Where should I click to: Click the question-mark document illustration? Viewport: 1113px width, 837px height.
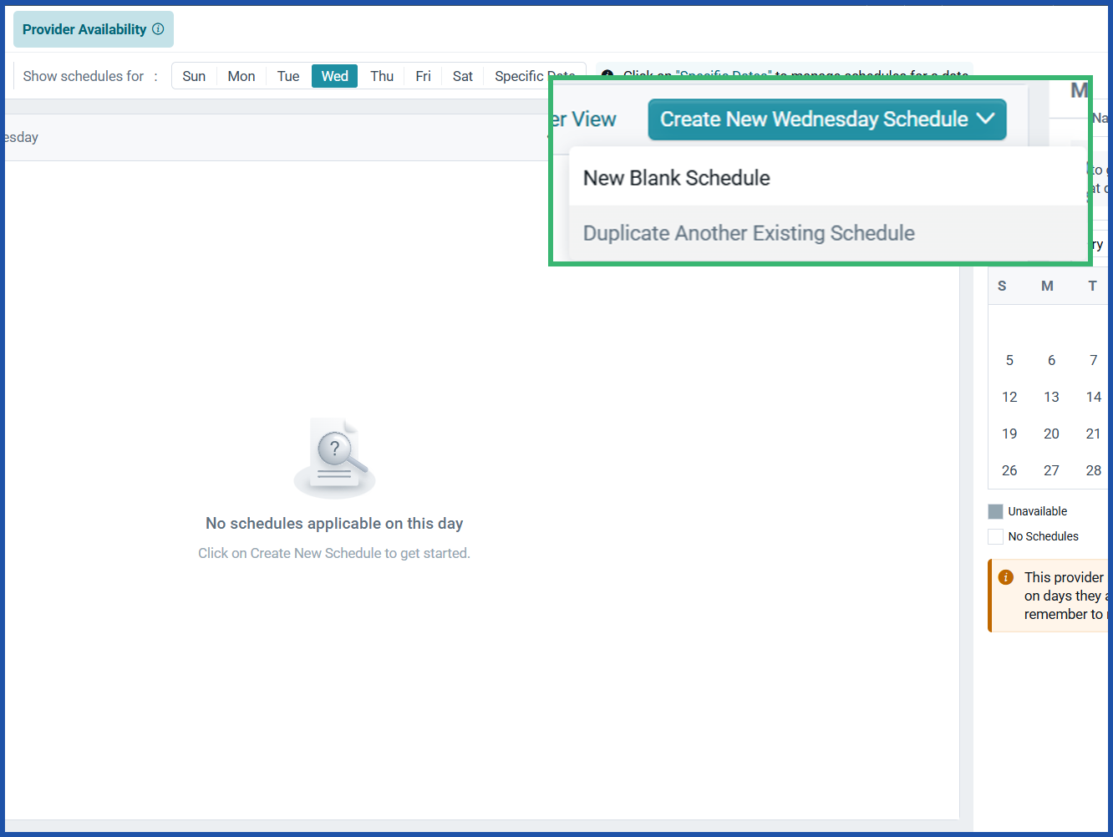pos(334,455)
